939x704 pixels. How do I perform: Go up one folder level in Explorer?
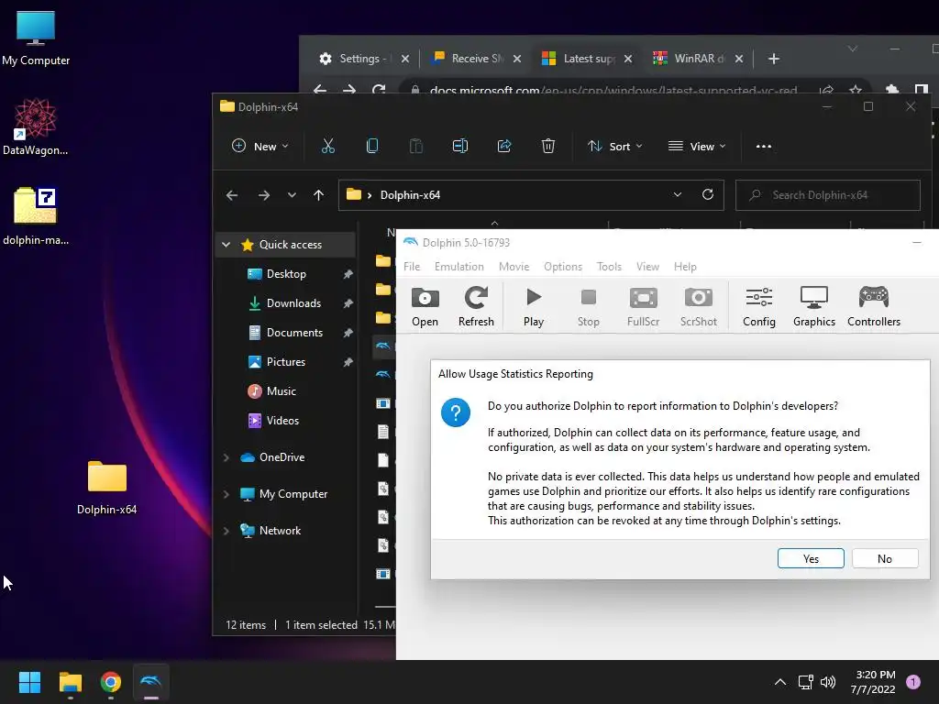coord(318,195)
